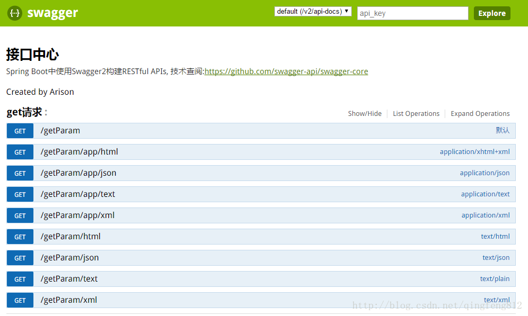528x316 pixels.
Task: Click the Explore button
Action: coord(492,13)
